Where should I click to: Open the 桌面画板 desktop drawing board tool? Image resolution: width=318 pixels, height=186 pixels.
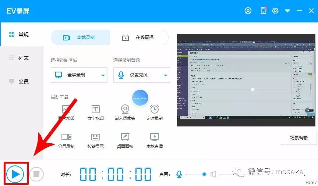pyautogui.click(x=125, y=141)
